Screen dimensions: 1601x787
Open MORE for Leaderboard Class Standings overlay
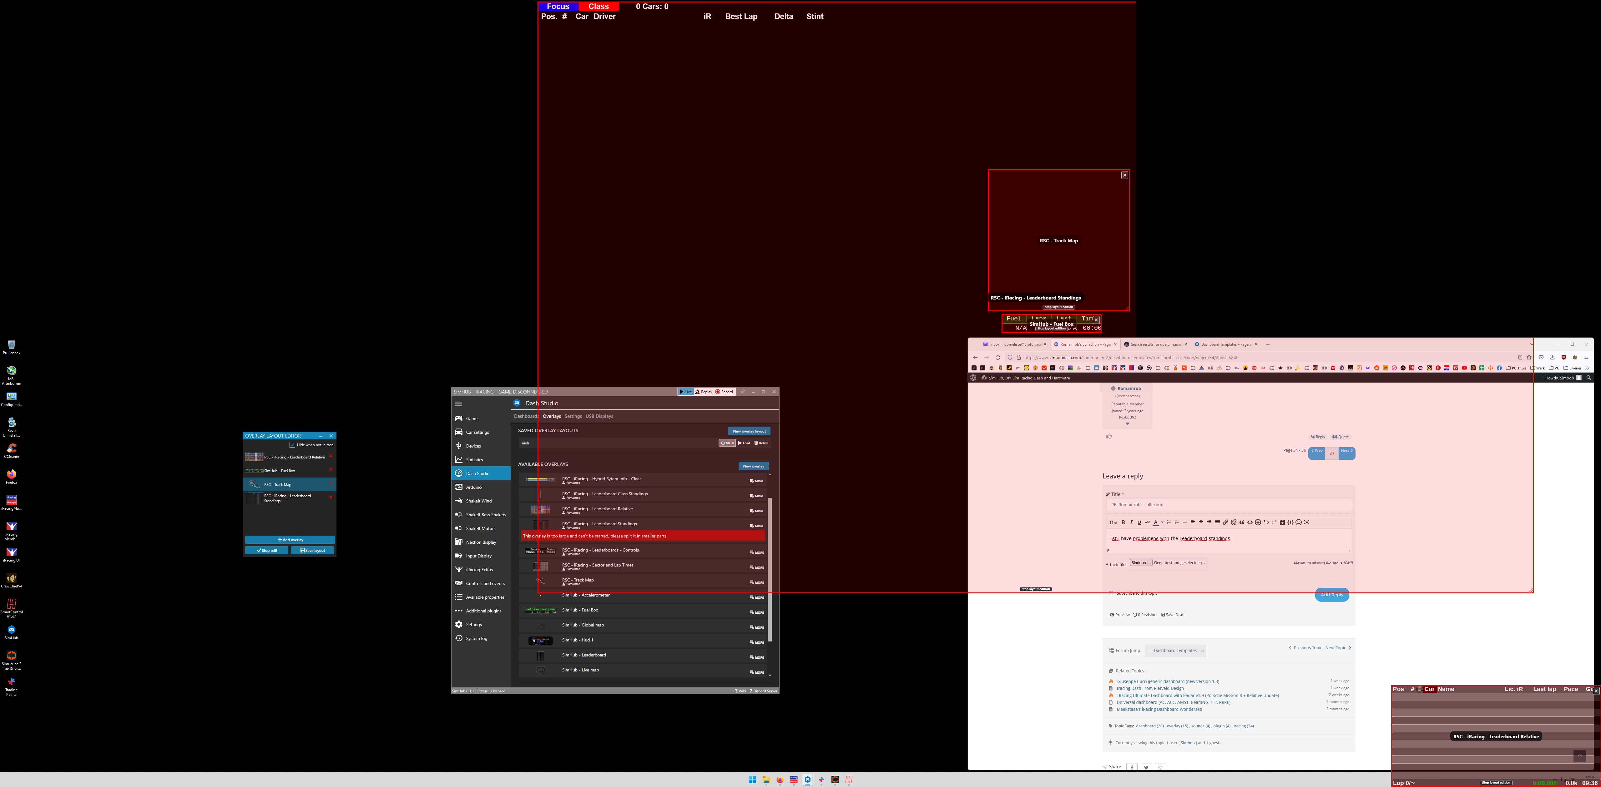click(x=757, y=496)
